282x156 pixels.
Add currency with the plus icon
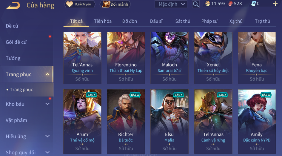(x=275, y=4)
